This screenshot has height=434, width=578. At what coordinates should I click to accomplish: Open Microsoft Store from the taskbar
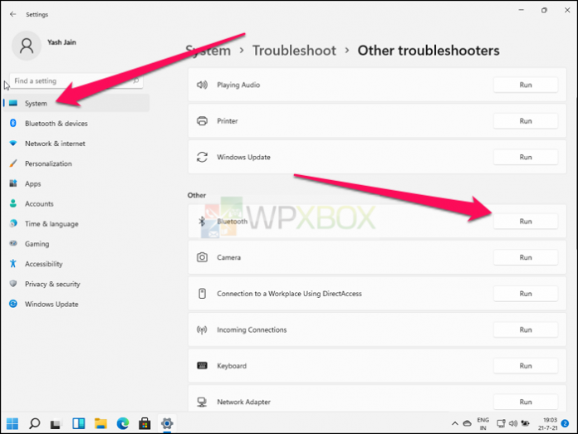coord(144,424)
